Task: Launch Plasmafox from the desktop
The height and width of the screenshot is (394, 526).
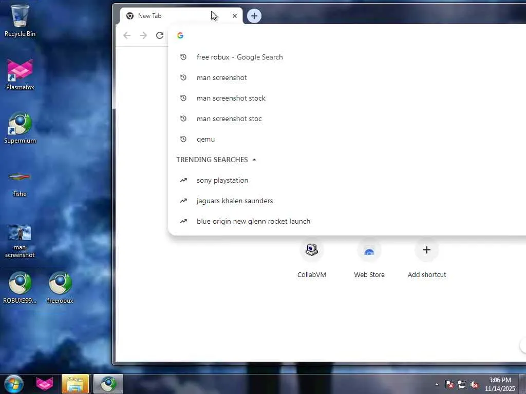Action: coord(20,74)
